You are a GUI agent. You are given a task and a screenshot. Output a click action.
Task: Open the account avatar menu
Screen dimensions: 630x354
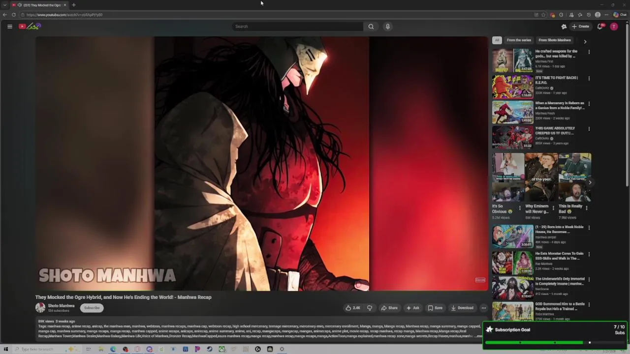click(x=614, y=27)
